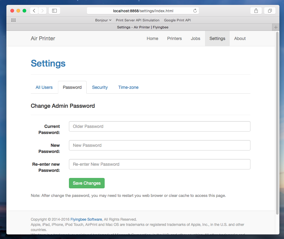
Task: Navigate to the Home page
Action: (x=152, y=38)
